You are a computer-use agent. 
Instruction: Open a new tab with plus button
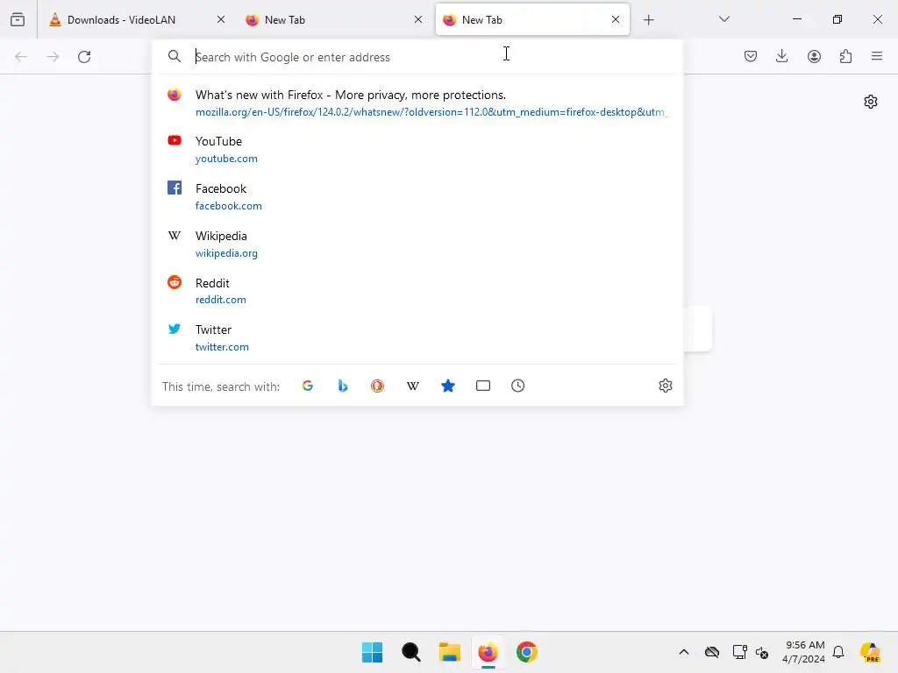(x=648, y=20)
